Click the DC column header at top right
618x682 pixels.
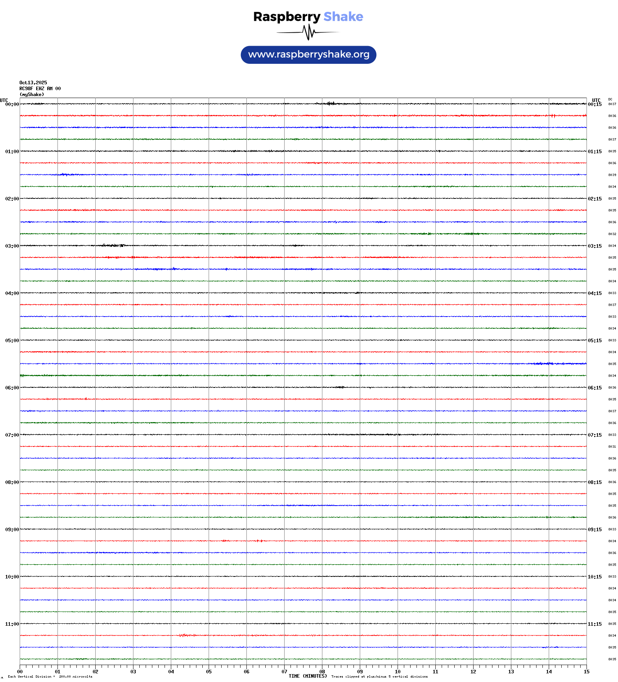click(x=610, y=99)
